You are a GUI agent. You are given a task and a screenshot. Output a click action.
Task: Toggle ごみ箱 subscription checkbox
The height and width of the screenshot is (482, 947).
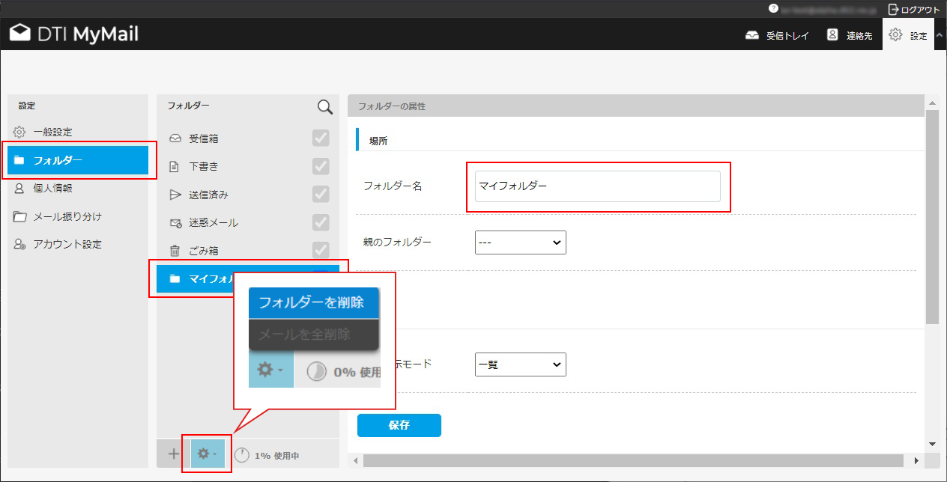click(321, 250)
